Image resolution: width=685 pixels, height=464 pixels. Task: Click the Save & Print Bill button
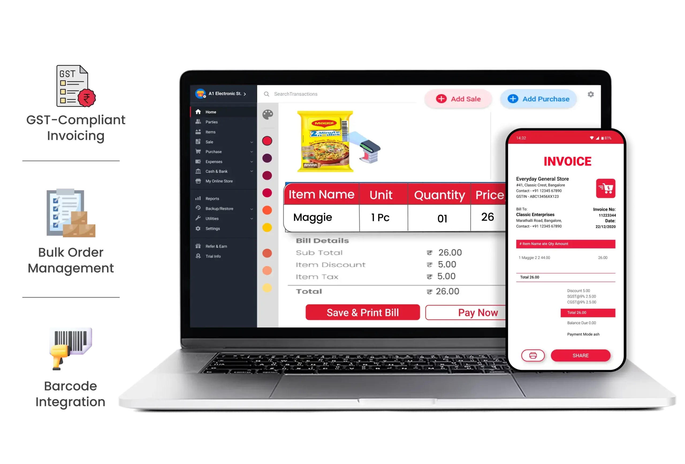(363, 312)
